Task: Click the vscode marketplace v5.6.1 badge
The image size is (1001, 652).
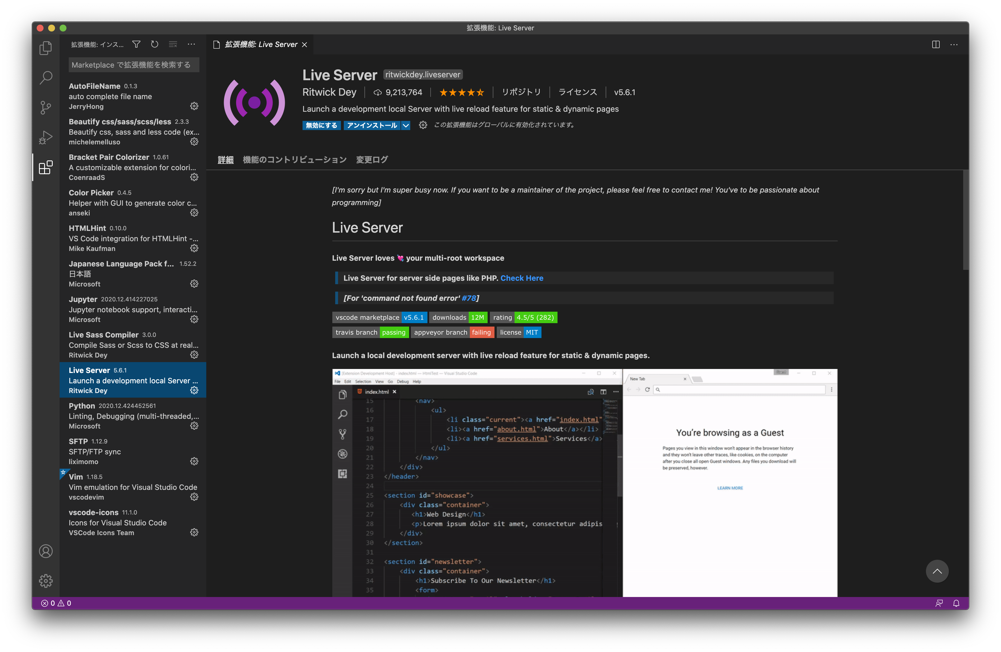Action: pos(379,318)
